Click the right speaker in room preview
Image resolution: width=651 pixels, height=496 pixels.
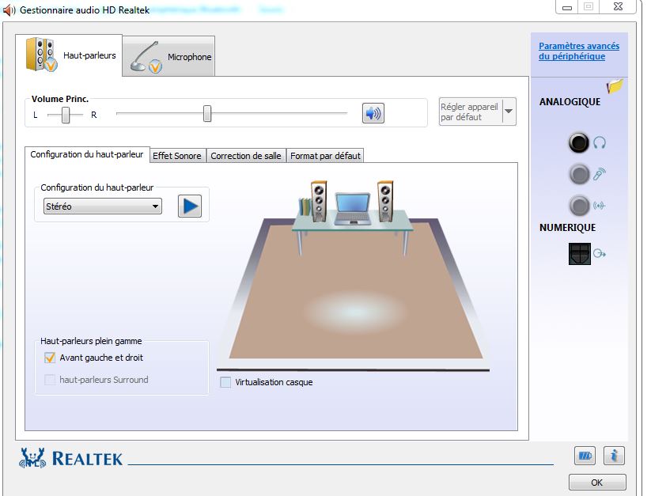tap(385, 201)
